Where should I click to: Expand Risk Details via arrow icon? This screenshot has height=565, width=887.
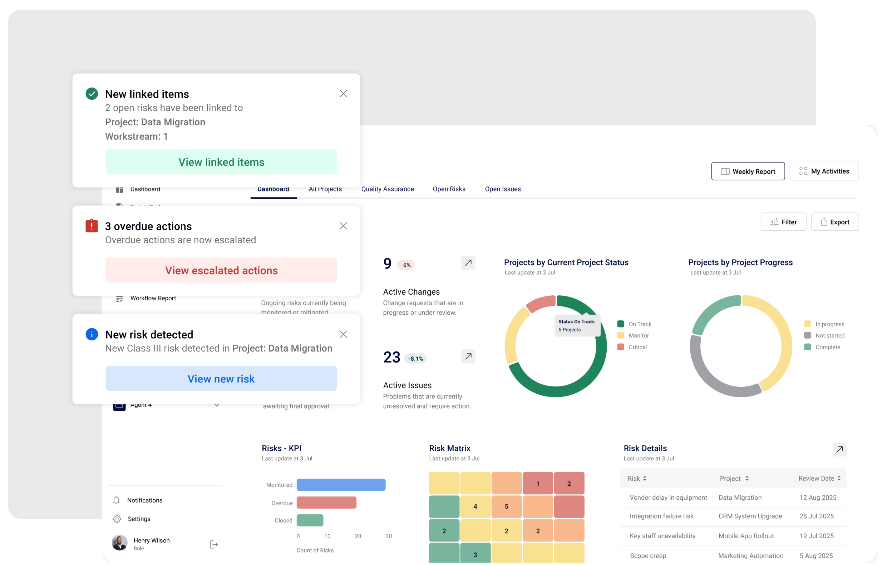coord(839,449)
